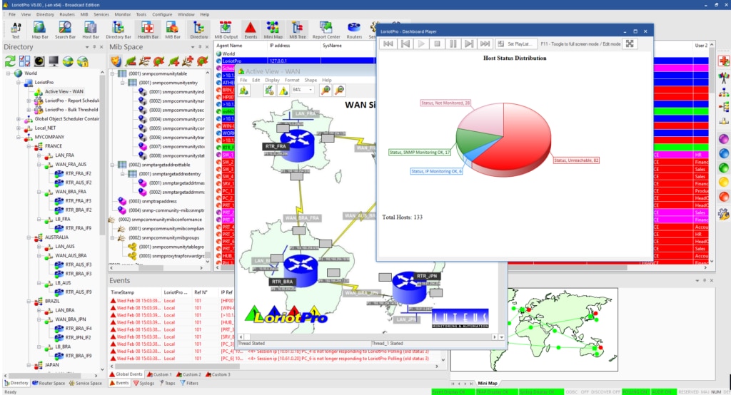Open the Mib Space panel options dropdown arrow

click(x=193, y=47)
